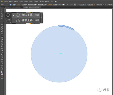113x95 pixels.
Task: Click the width W value field
Action: 99,5
